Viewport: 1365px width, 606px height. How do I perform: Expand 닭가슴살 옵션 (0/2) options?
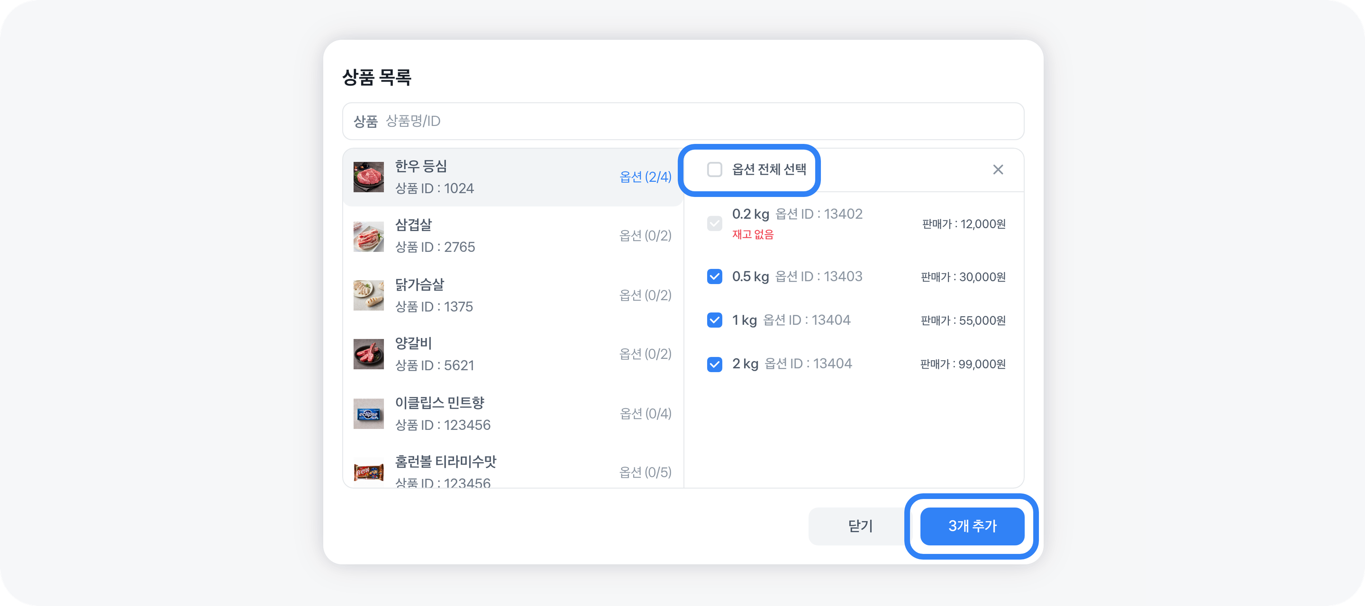tap(645, 295)
